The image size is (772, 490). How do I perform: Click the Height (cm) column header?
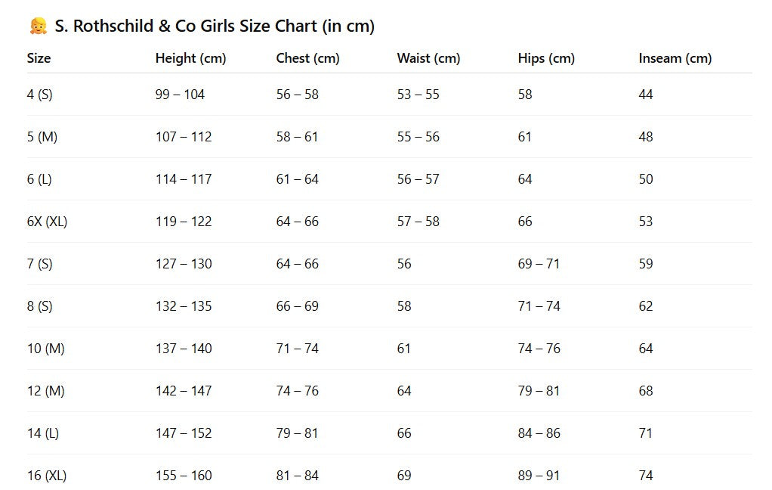coord(190,58)
